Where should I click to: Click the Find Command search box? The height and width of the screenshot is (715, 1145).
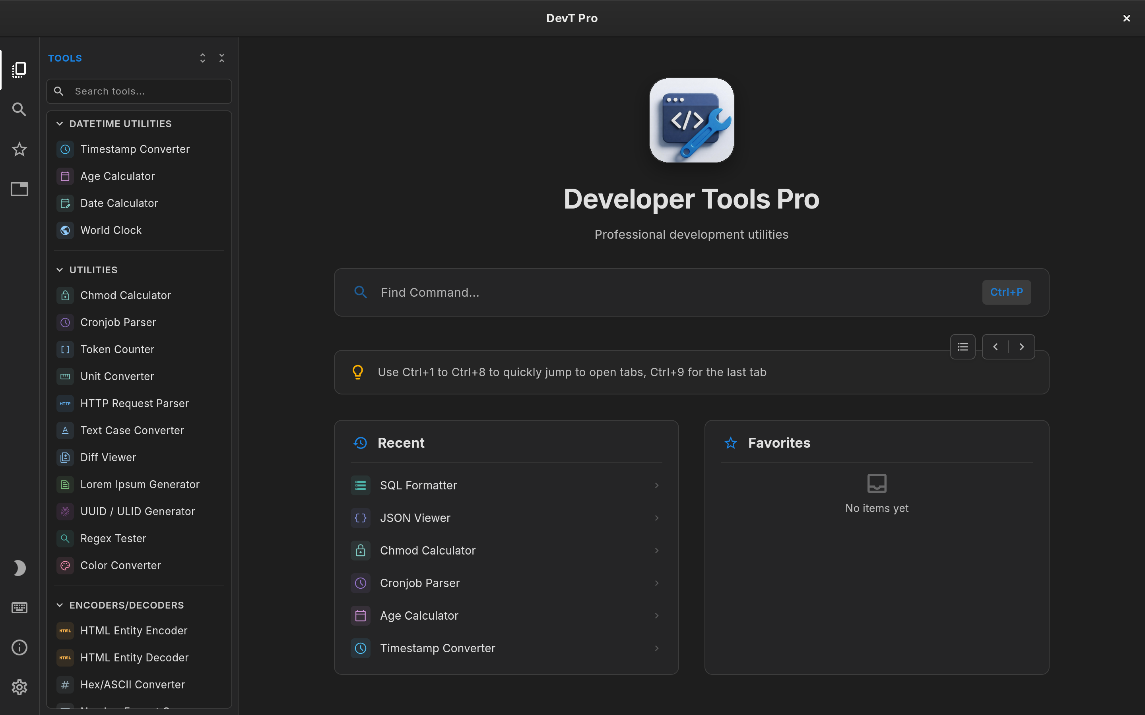coord(691,292)
